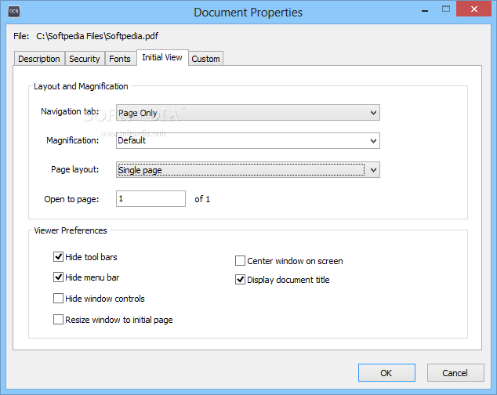Screen dimensions: 497x395
Task: Close the Document Properties dialog
Action: pyautogui.click(x=473, y=9)
